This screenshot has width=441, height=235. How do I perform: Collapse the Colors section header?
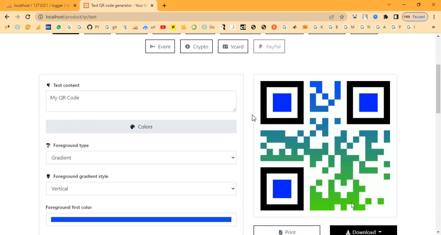coord(141,126)
